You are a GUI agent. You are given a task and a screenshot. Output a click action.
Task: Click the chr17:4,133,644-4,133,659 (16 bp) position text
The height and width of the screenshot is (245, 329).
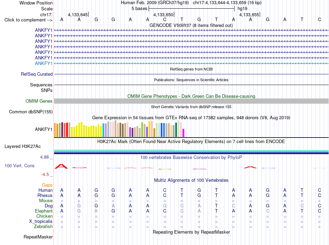(x=227, y=3)
